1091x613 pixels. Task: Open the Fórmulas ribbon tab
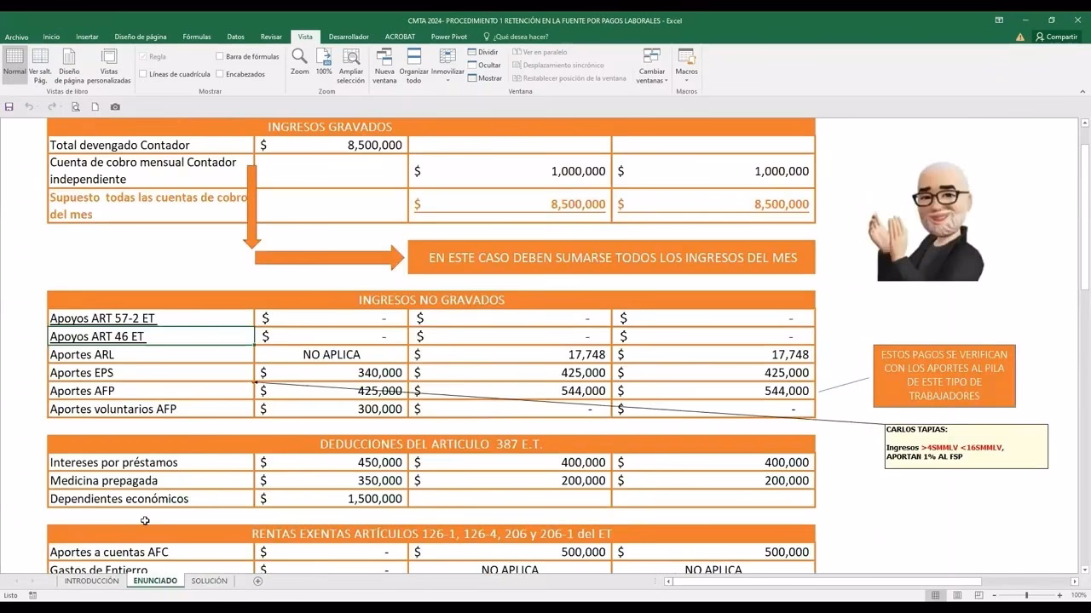(196, 37)
